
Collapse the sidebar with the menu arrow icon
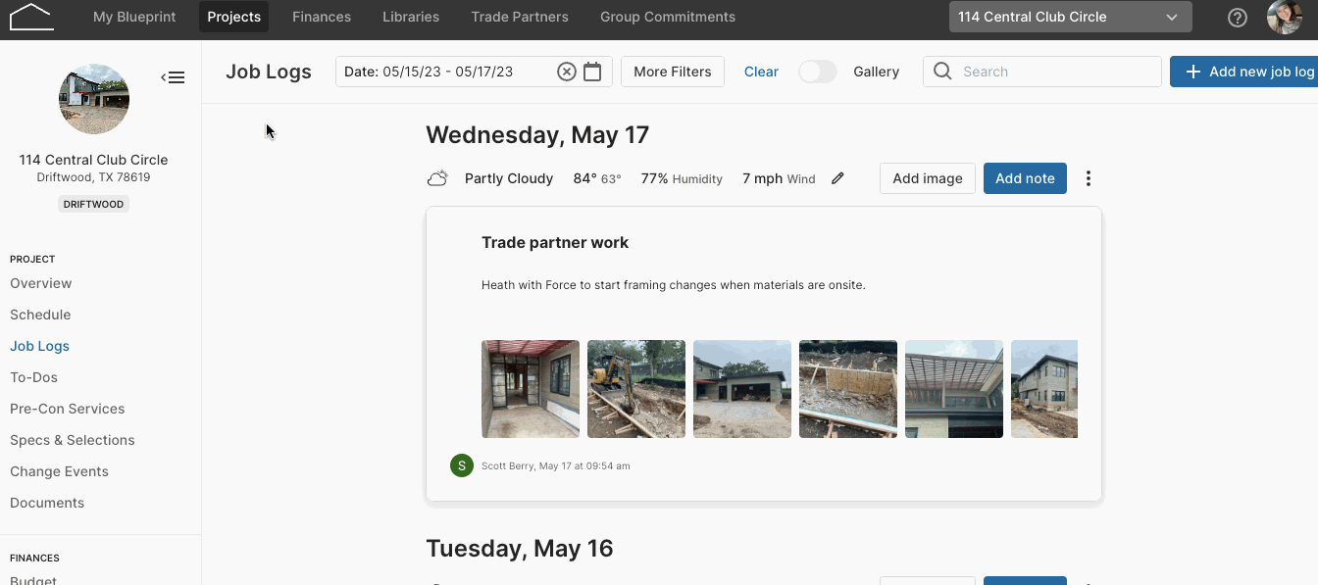coord(173,77)
